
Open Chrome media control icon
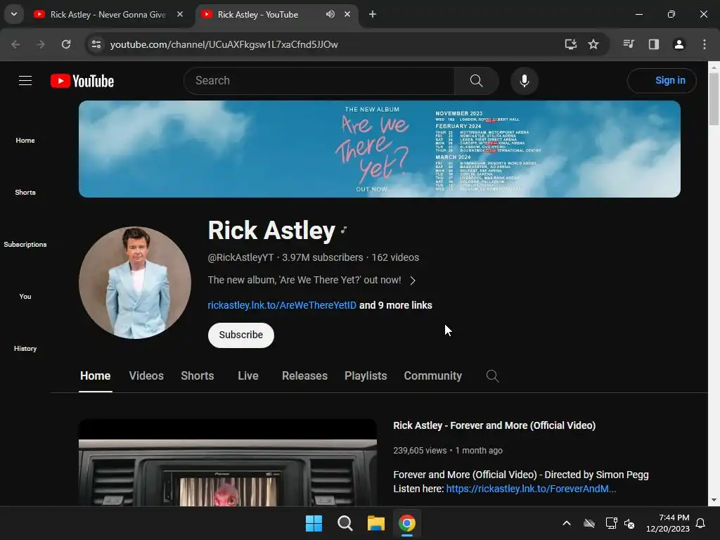[629, 44]
